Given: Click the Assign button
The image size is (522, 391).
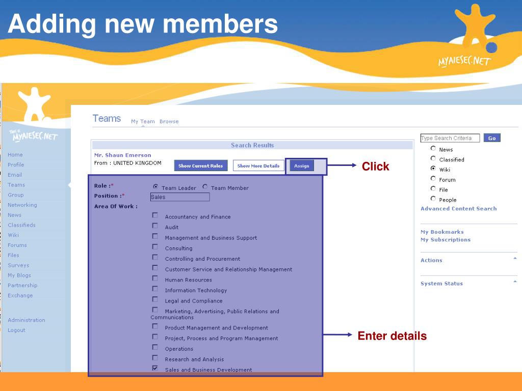Looking at the screenshot, I should coord(302,165).
